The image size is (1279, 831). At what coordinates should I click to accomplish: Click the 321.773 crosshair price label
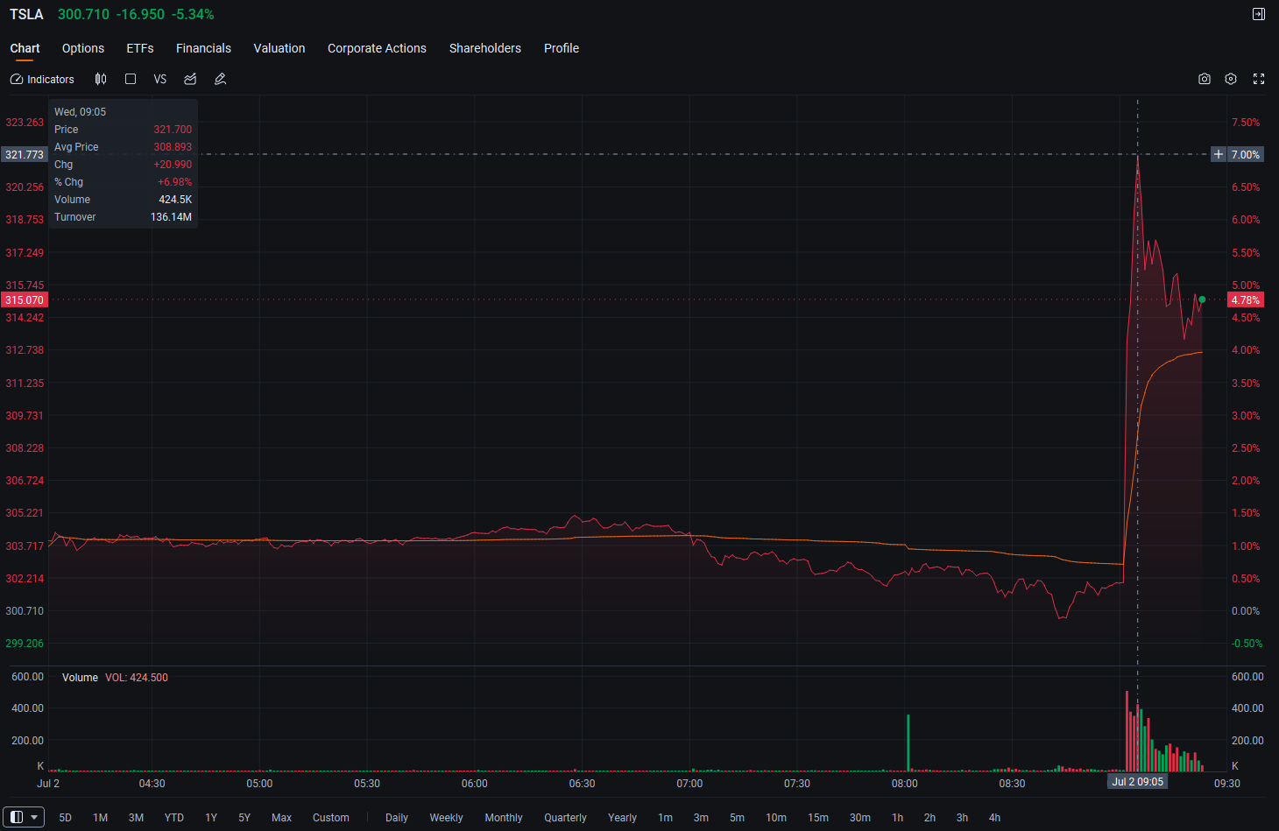(x=24, y=154)
